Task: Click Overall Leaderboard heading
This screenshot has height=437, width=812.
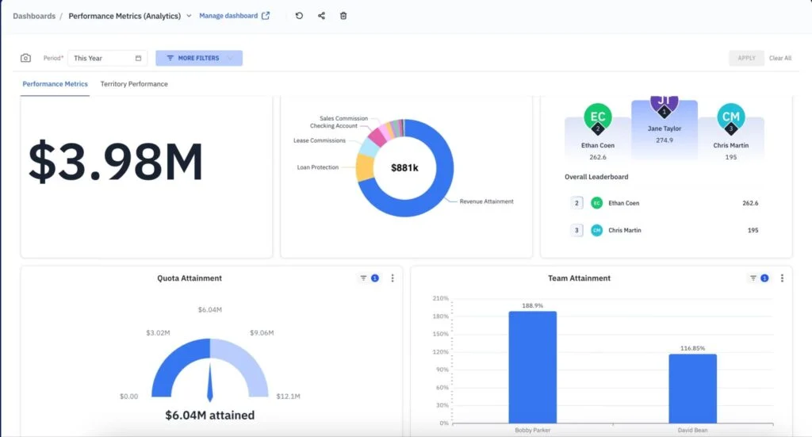Action: click(596, 177)
